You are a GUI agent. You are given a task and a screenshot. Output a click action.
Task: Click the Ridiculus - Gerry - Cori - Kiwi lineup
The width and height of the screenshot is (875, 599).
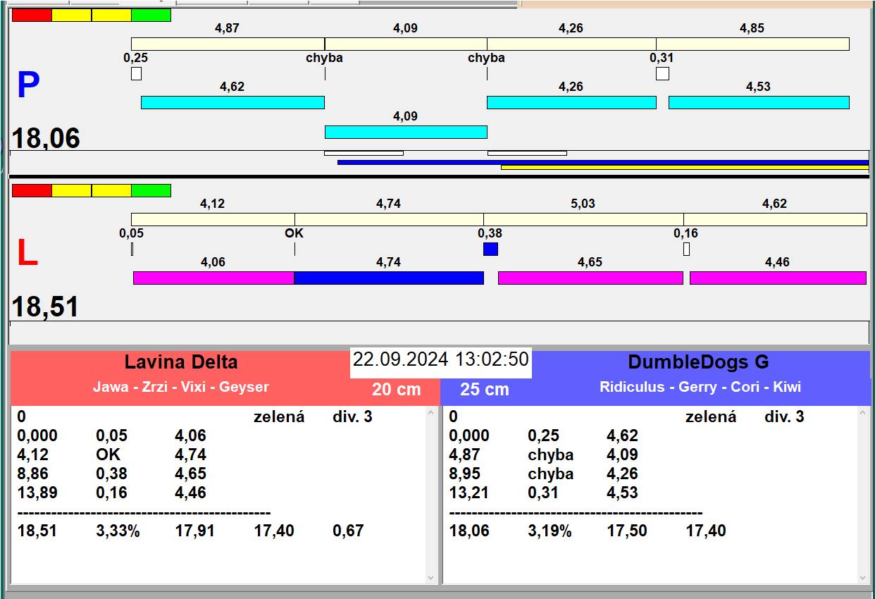(700, 387)
